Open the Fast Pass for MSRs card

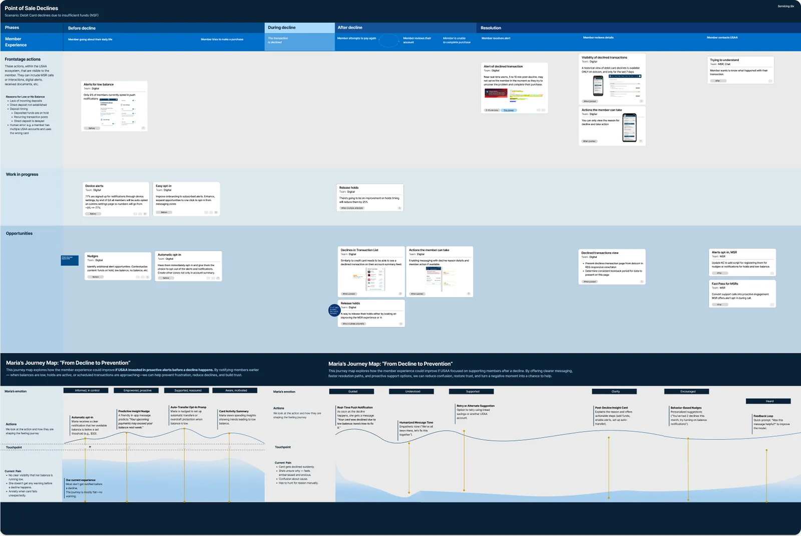(x=742, y=294)
